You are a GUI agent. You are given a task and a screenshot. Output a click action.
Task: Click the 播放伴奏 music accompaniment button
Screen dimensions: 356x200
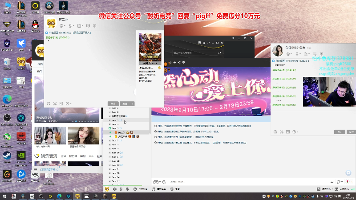pyautogui.click(x=159, y=189)
